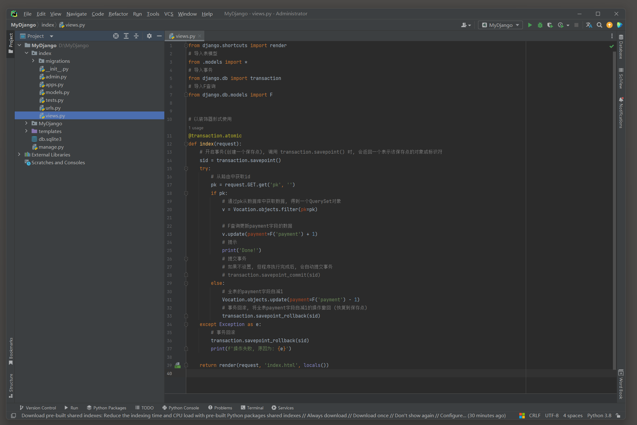
Task: Click the green Run button
Action: [530, 25]
